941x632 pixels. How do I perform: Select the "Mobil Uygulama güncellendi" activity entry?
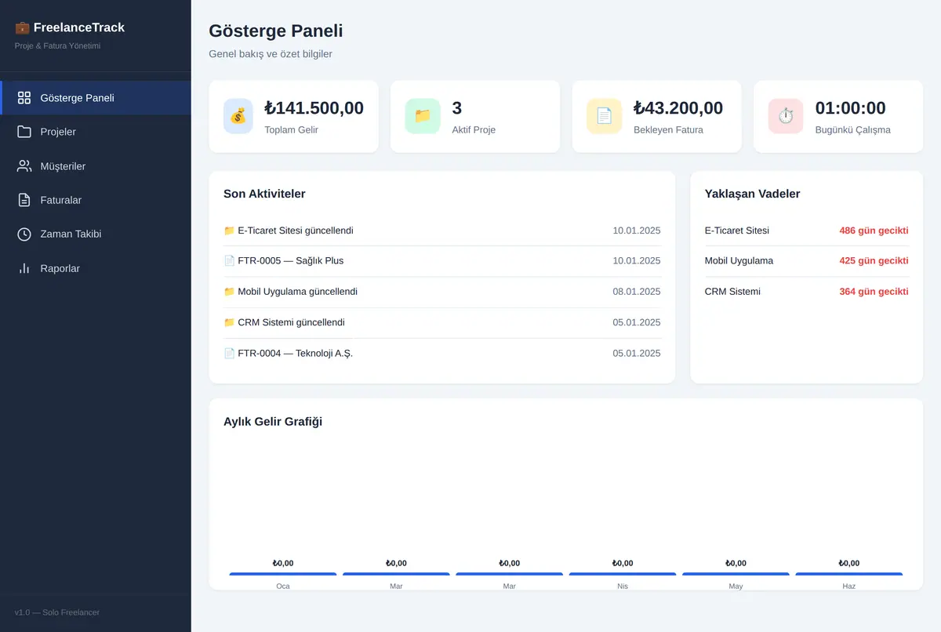(x=442, y=292)
